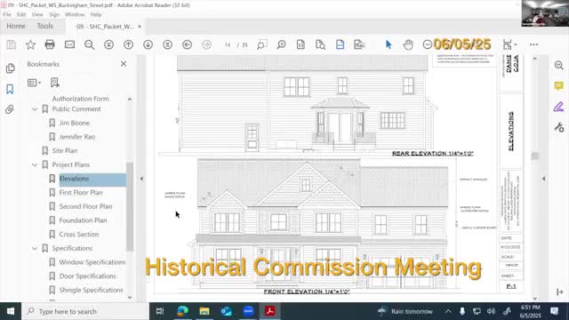Go to previous page arrow
569x320 pixels.
[x=128, y=44]
